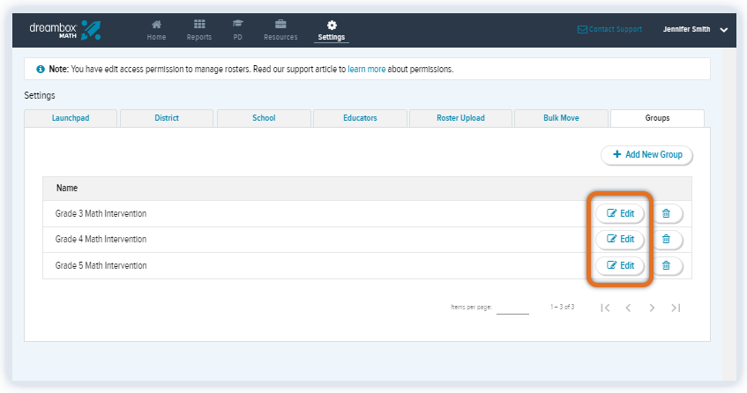
Task: Follow the learn more permissions link
Action: pyautogui.click(x=365, y=69)
